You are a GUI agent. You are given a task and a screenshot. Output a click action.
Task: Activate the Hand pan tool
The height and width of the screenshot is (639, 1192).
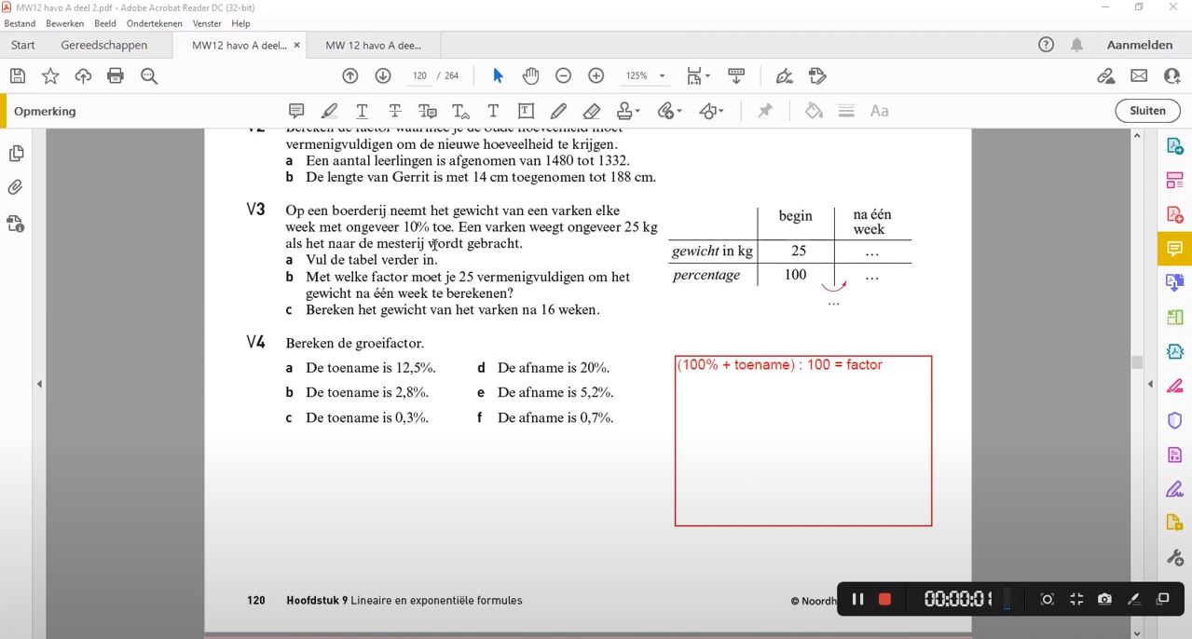click(x=530, y=76)
